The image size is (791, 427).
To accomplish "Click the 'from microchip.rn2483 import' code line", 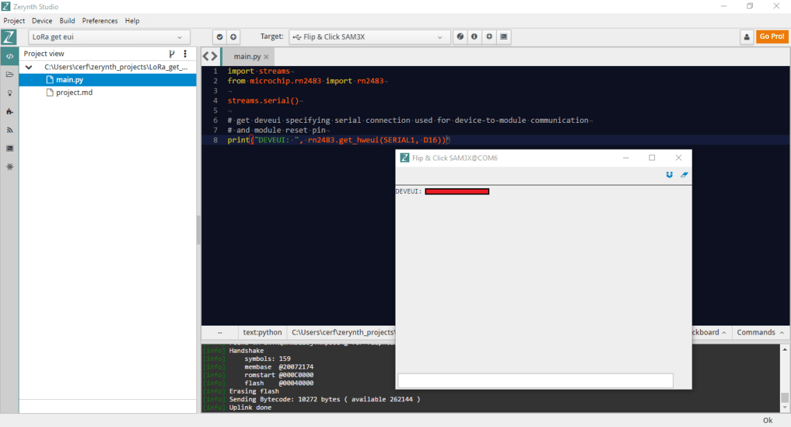I will 306,81.
